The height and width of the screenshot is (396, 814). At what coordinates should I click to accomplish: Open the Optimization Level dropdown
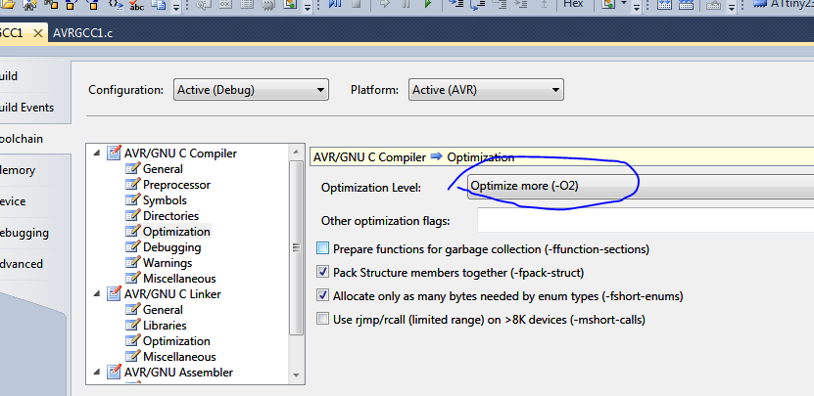pos(637,186)
